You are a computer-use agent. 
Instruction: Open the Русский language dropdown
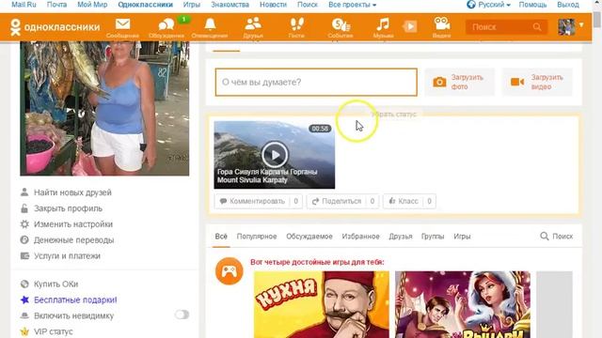[494, 5]
